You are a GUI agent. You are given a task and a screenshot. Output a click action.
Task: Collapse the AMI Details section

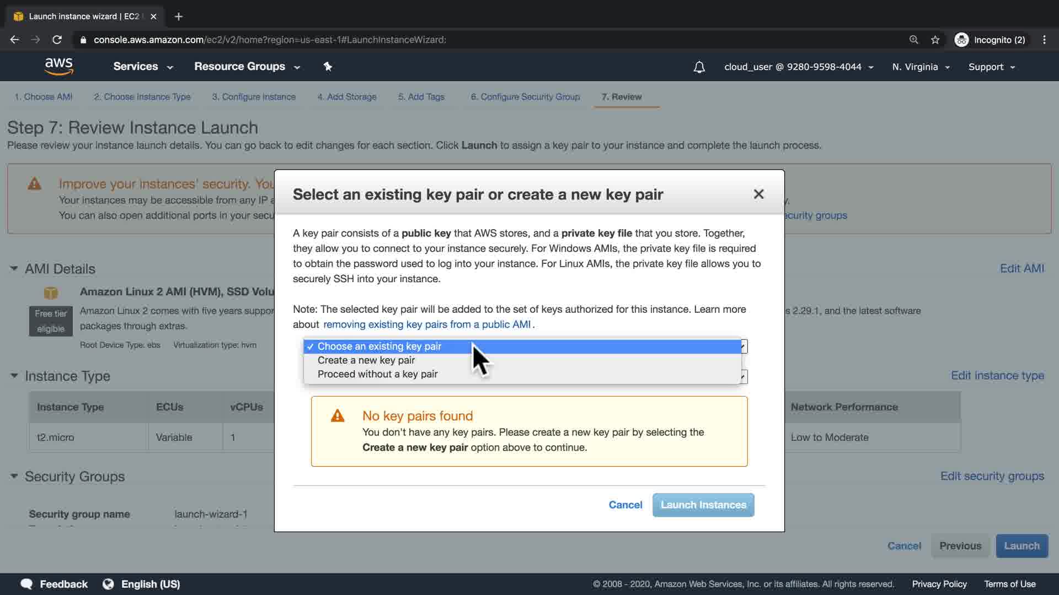pos(14,269)
